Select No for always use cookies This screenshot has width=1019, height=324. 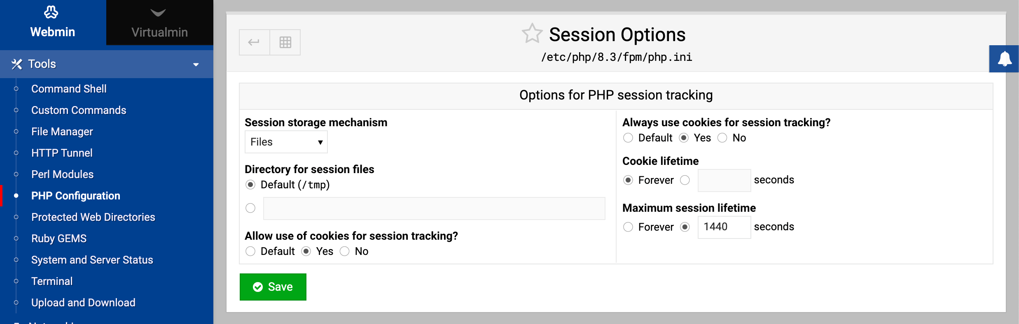(x=722, y=138)
